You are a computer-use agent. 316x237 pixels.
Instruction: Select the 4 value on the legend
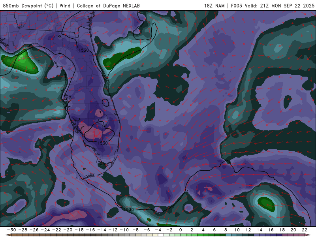pos(203,230)
